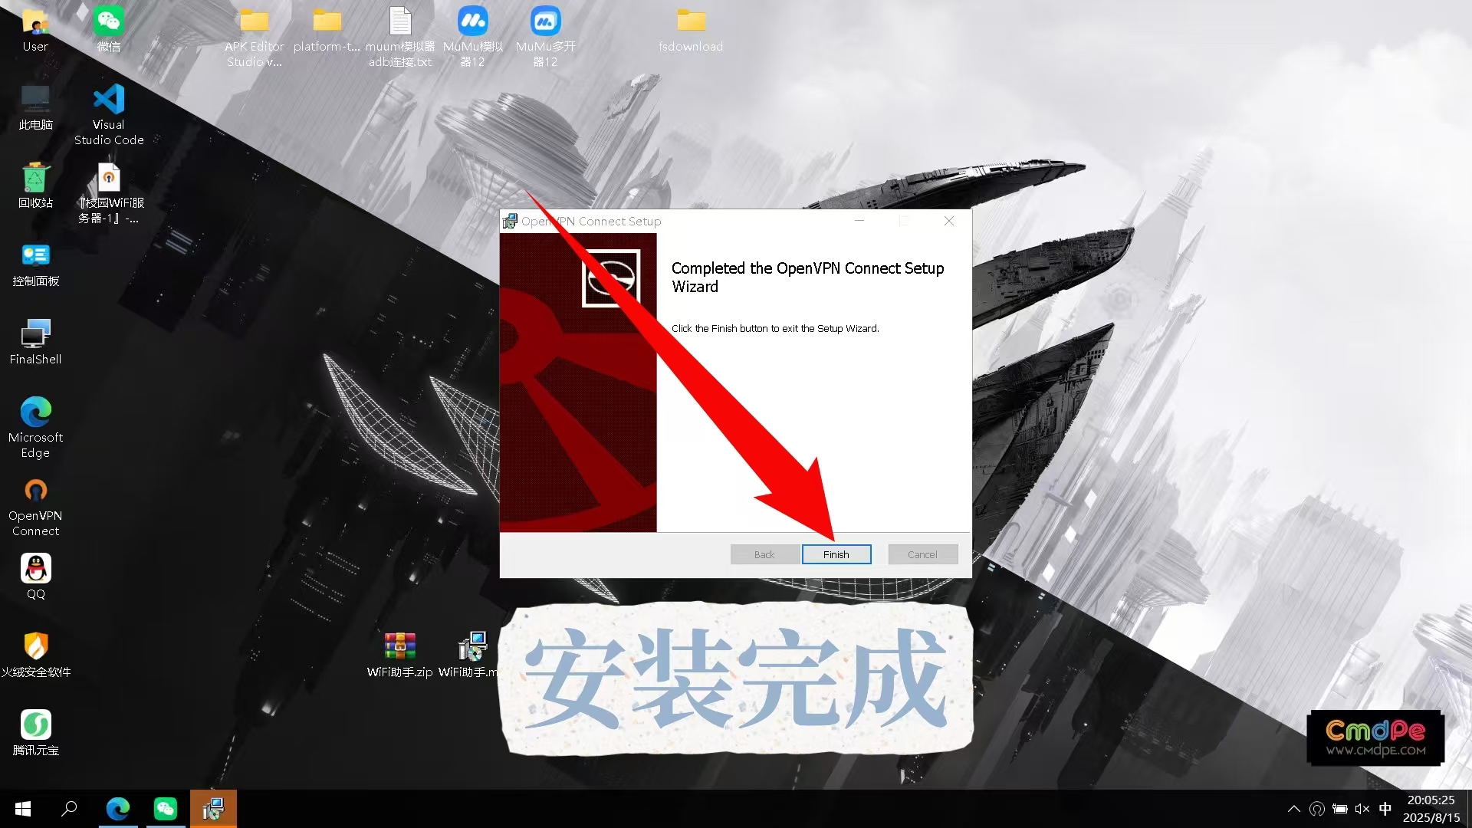The image size is (1472, 828).
Task: Select the WiFi助手.zip archive icon
Action: pos(399,655)
